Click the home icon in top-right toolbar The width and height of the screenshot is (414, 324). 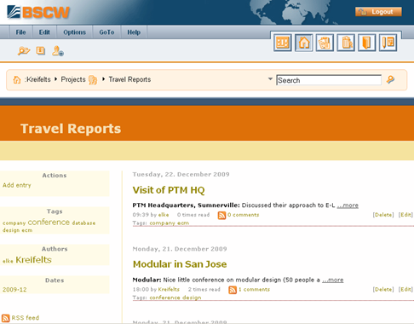(304, 43)
